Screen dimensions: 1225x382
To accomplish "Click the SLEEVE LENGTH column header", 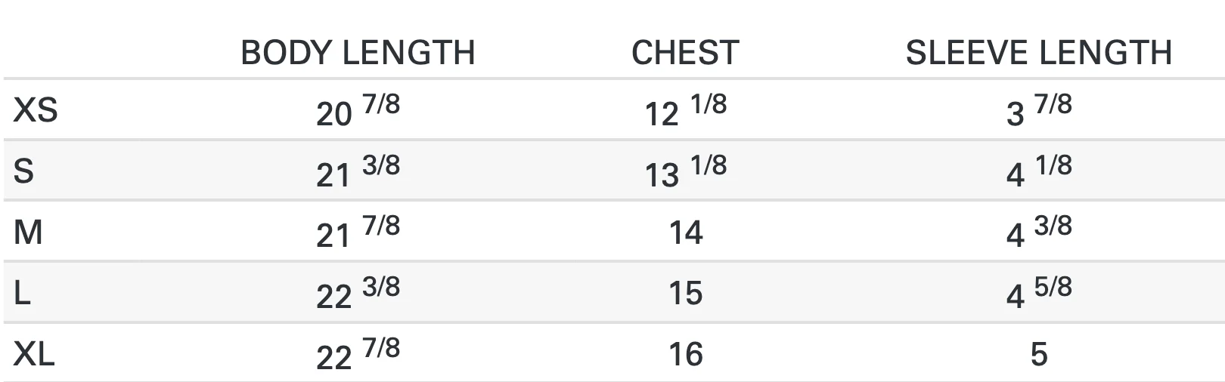I will 1039,53.
